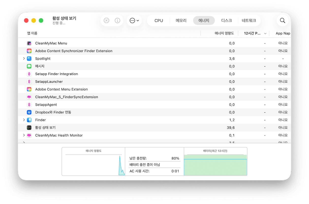Click the 12시간 column sort chevron

265,34
